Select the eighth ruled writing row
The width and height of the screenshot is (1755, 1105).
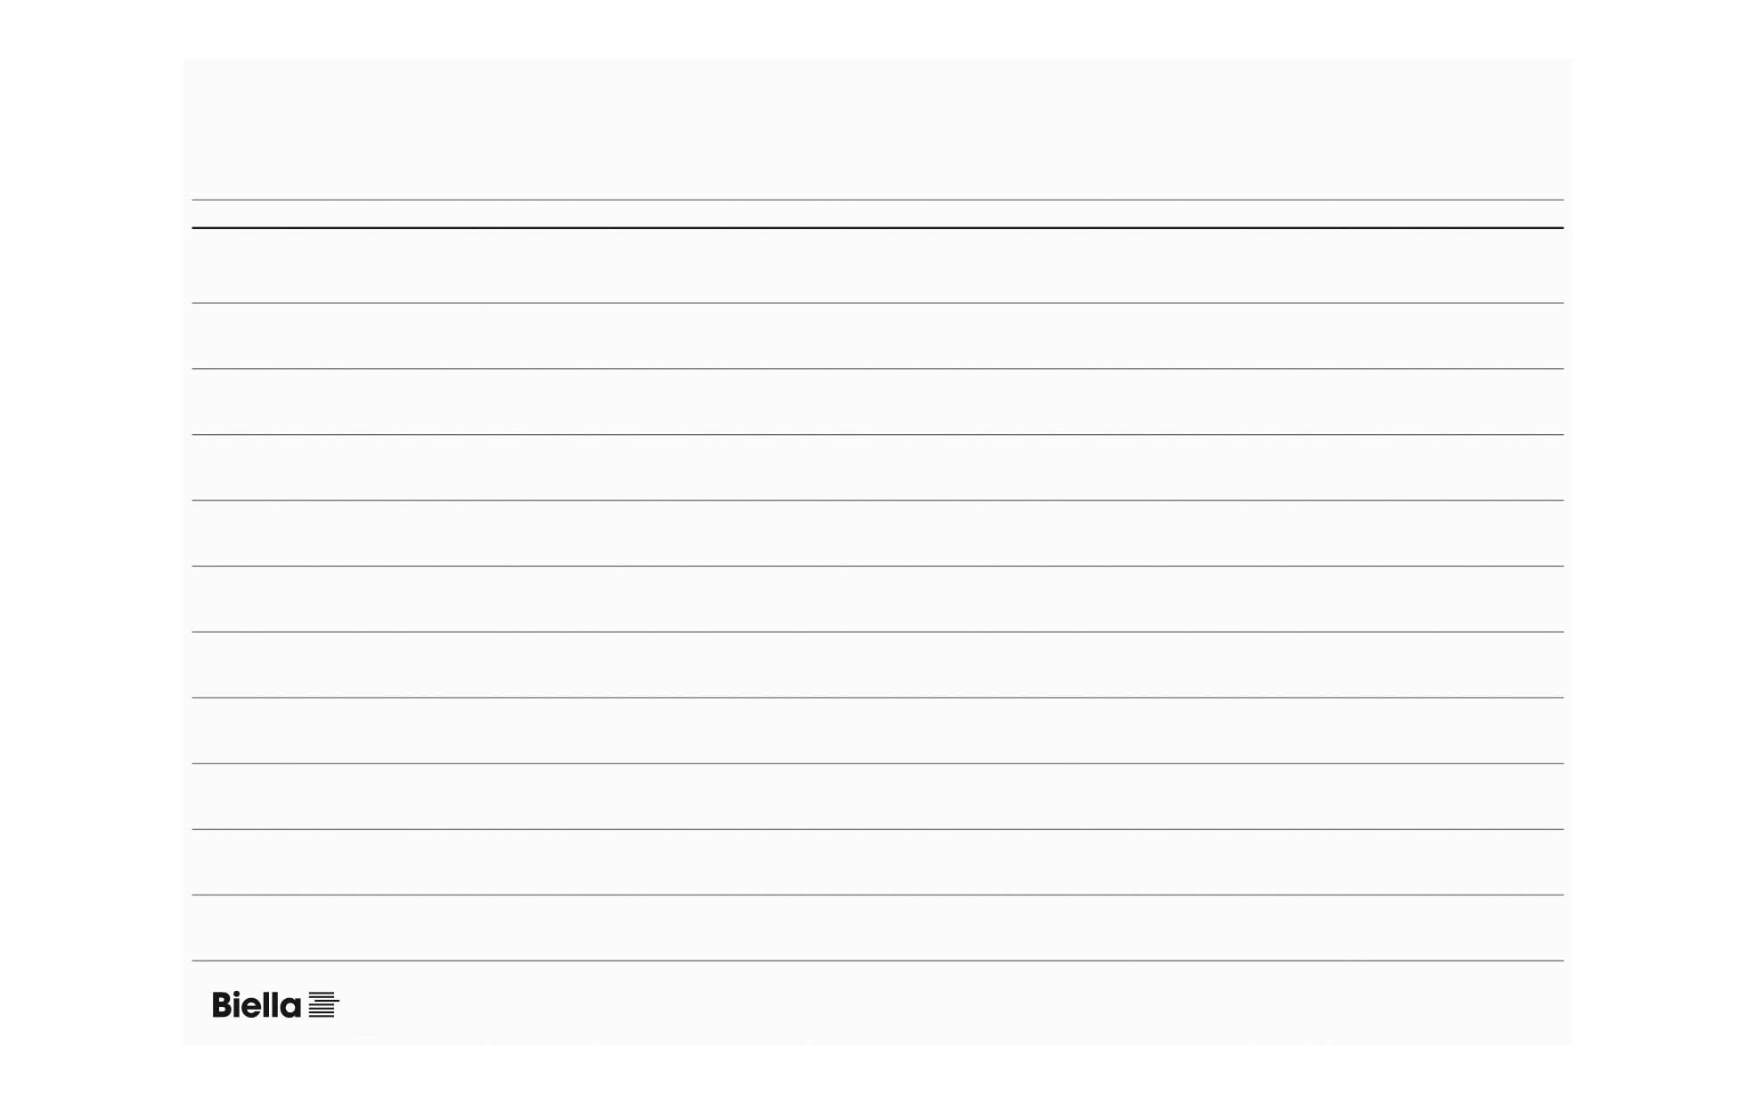(877, 731)
